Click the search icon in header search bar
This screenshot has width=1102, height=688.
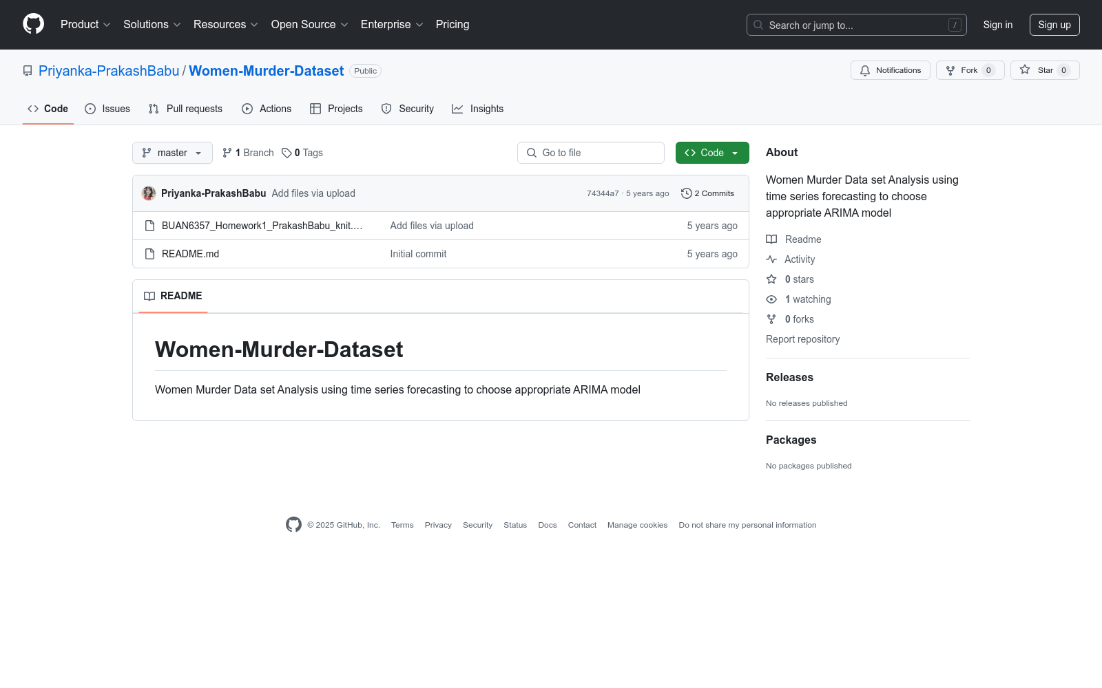(x=758, y=25)
